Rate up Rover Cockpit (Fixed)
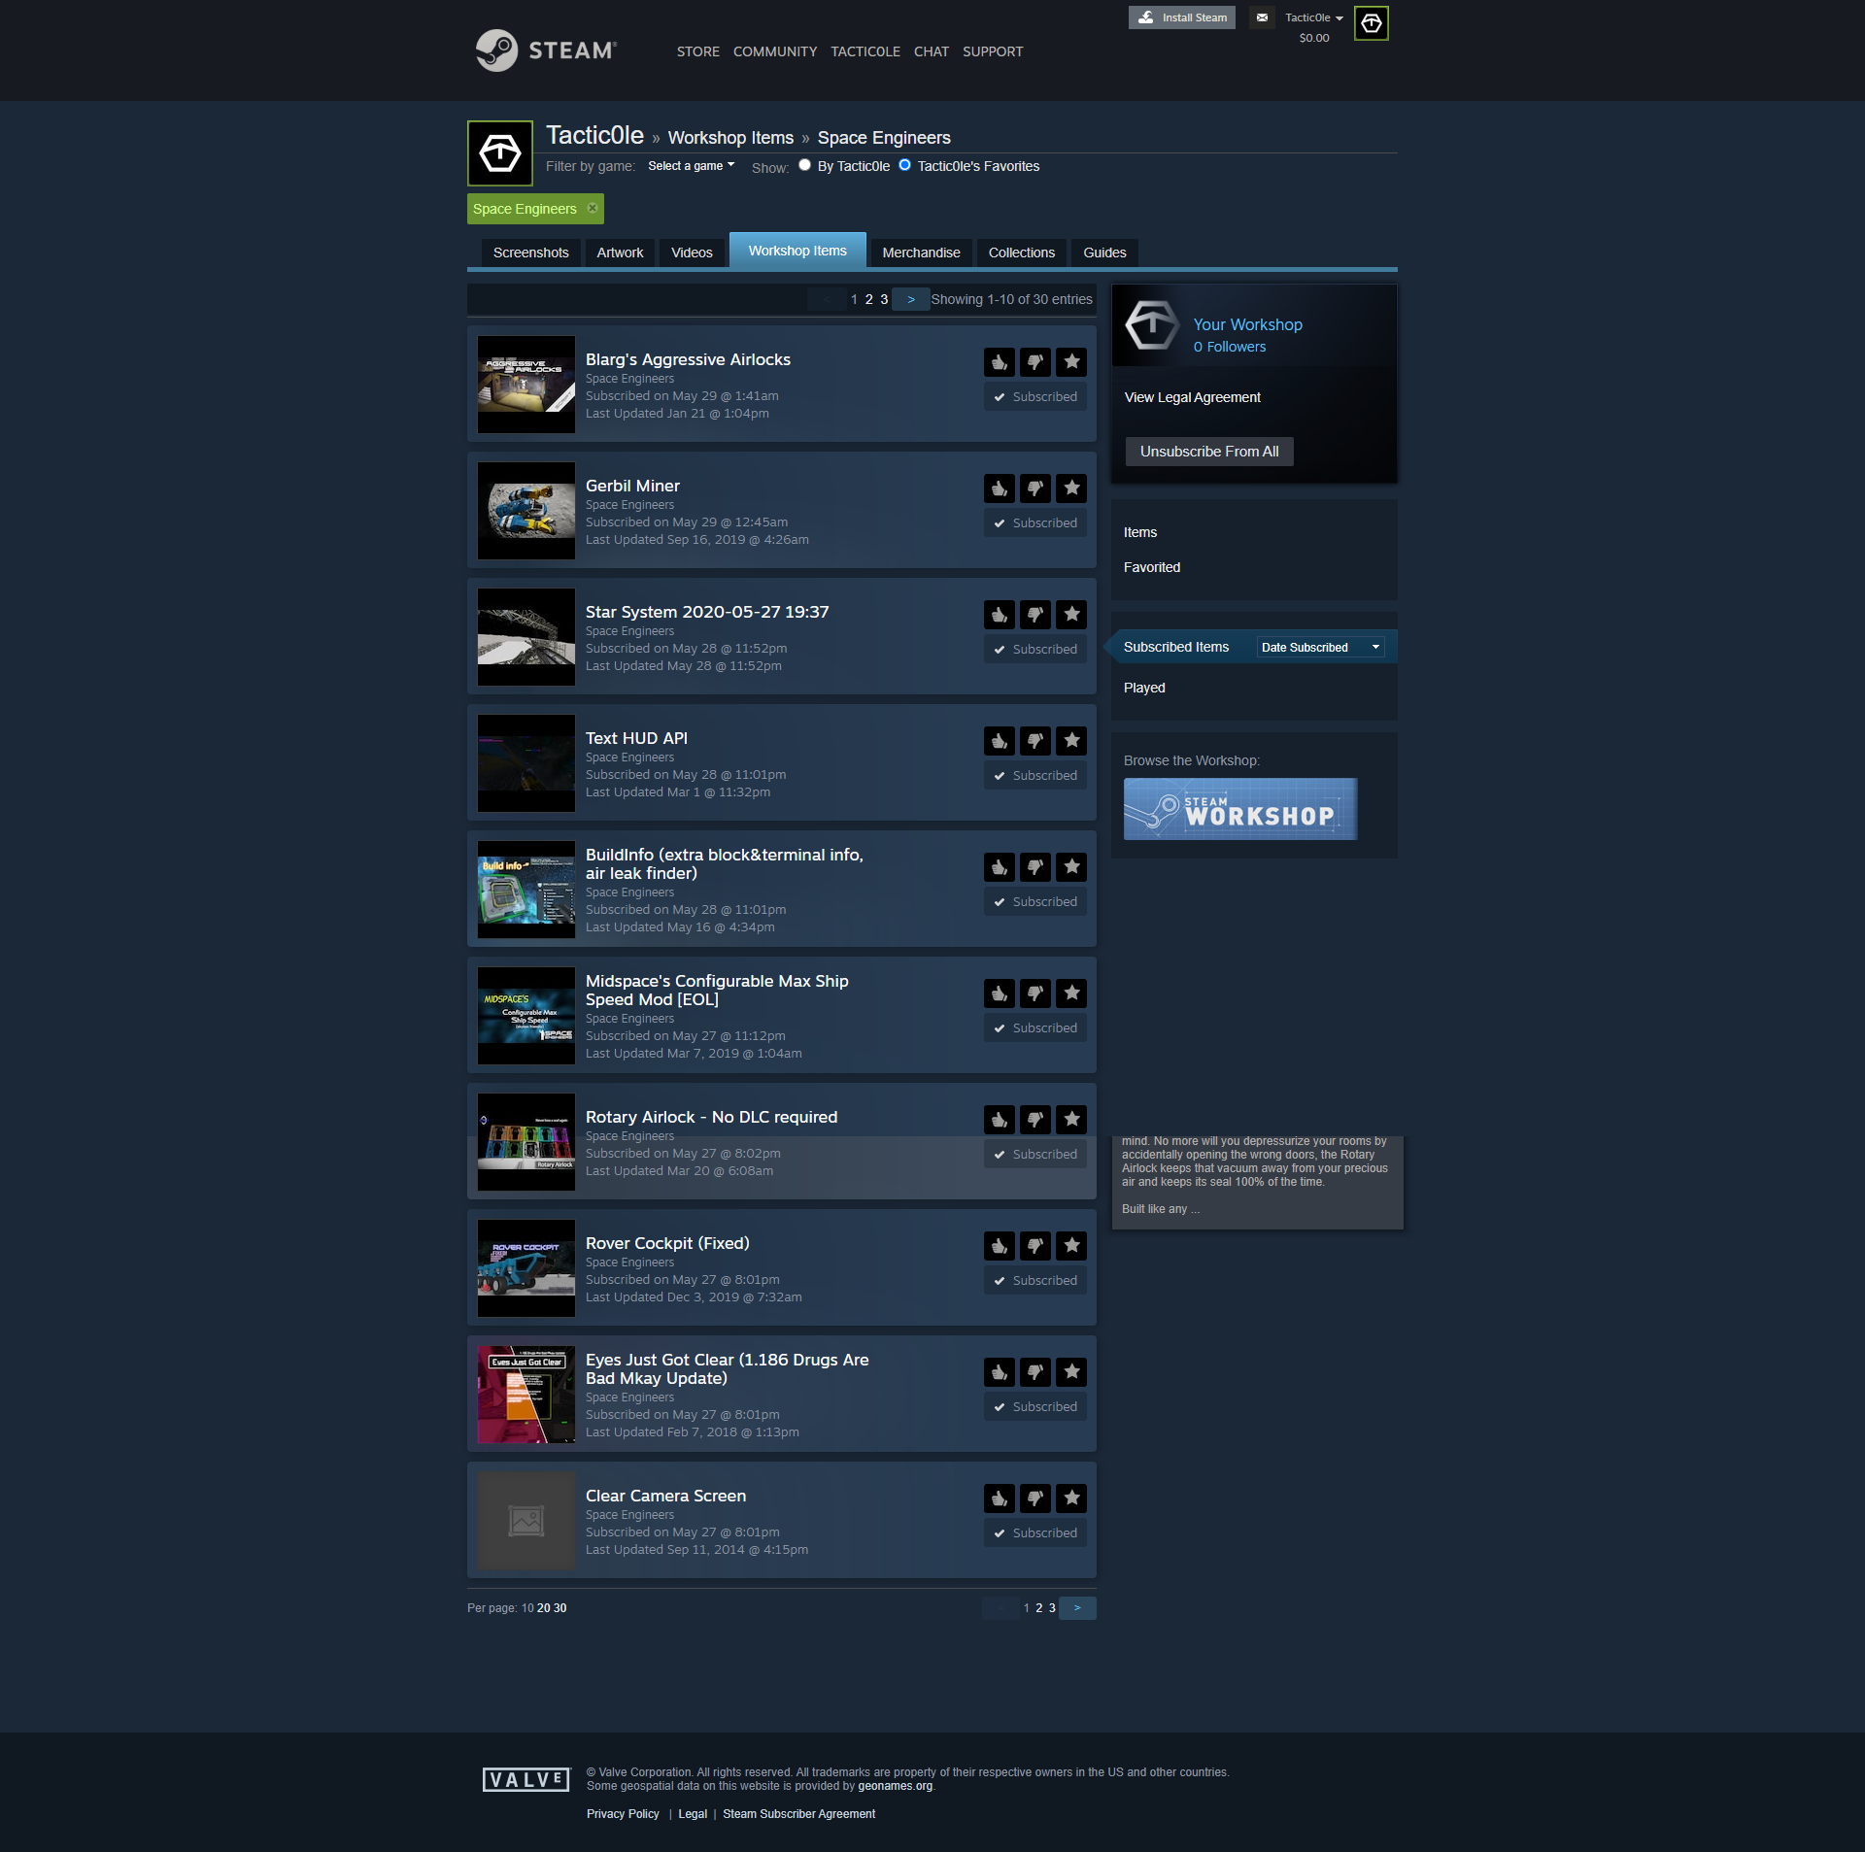This screenshot has width=1865, height=1852. click(1000, 1246)
